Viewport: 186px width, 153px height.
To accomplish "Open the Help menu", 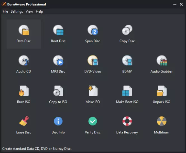I will tap(39, 11).
